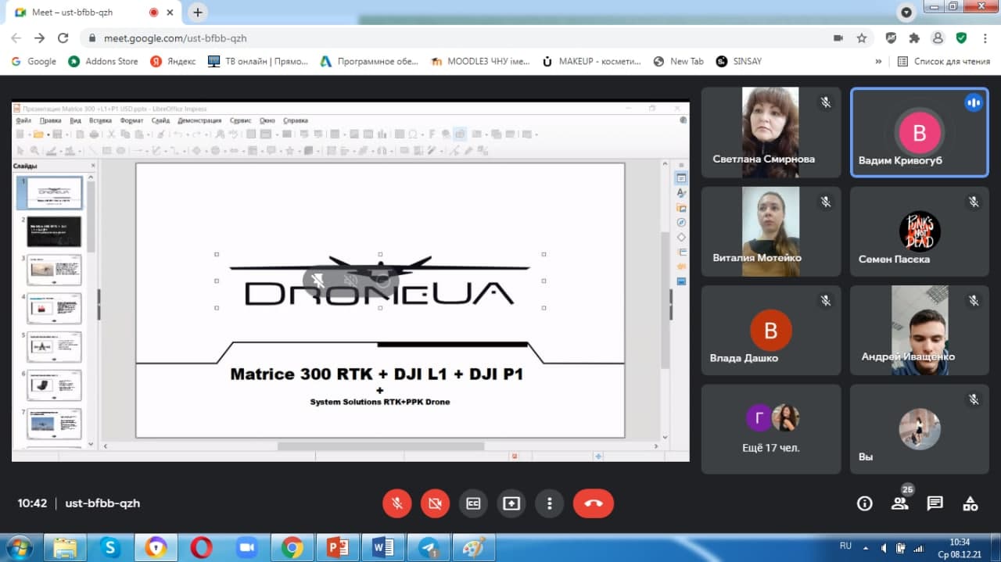Show hidden system tray icons
Image resolution: width=1001 pixels, height=562 pixels.
(x=865, y=546)
